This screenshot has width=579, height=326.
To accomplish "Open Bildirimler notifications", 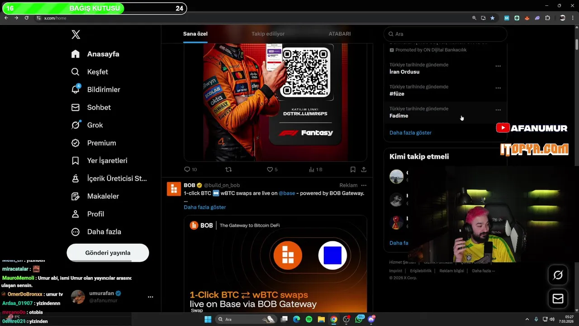I will (x=95, y=90).
